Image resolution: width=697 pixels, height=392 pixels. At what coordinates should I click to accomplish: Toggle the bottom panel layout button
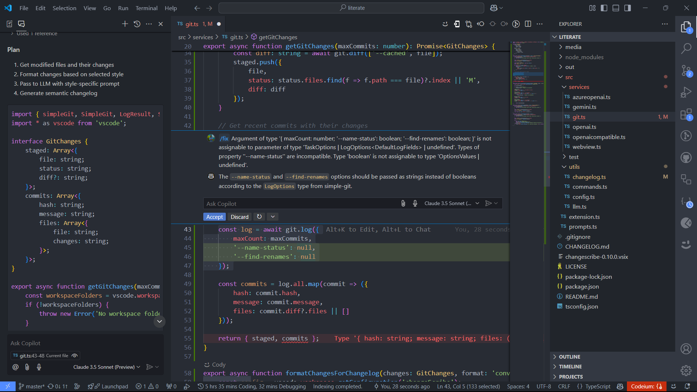click(x=616, y=8)
